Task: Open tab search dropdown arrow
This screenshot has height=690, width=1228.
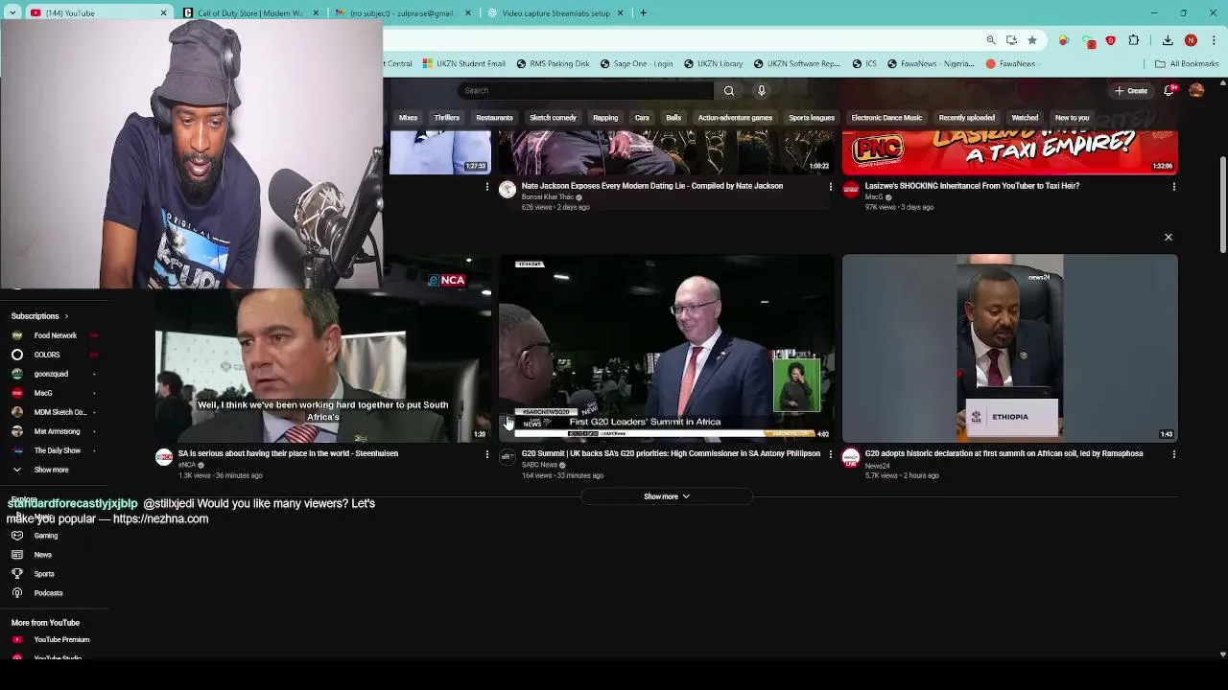Action: (x=12, y=13)
